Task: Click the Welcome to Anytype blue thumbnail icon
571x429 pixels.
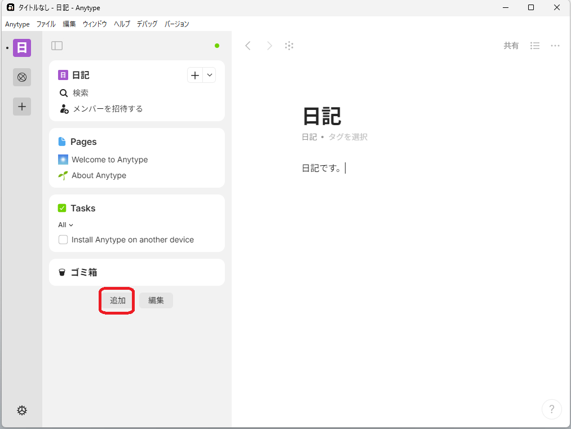Action: click(63, 160)
